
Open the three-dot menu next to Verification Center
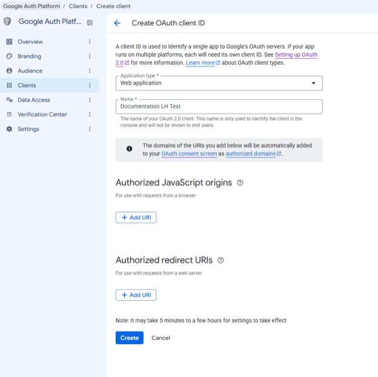pos(90,115)
